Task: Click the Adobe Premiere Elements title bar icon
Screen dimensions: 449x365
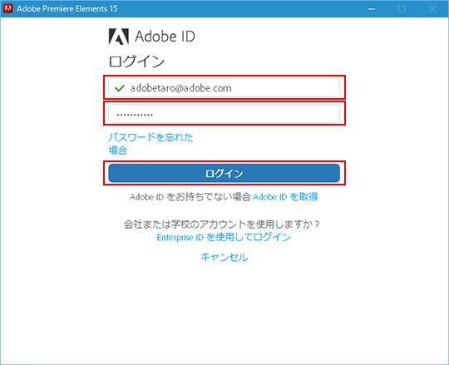Action: 8,8
